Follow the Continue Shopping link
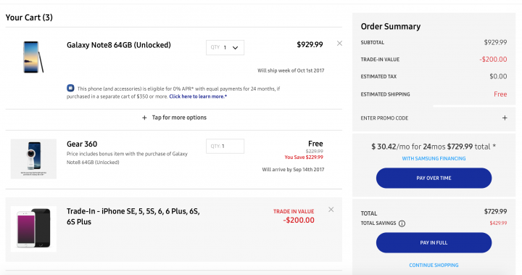 pyautogui.click(x=434, y=265)
